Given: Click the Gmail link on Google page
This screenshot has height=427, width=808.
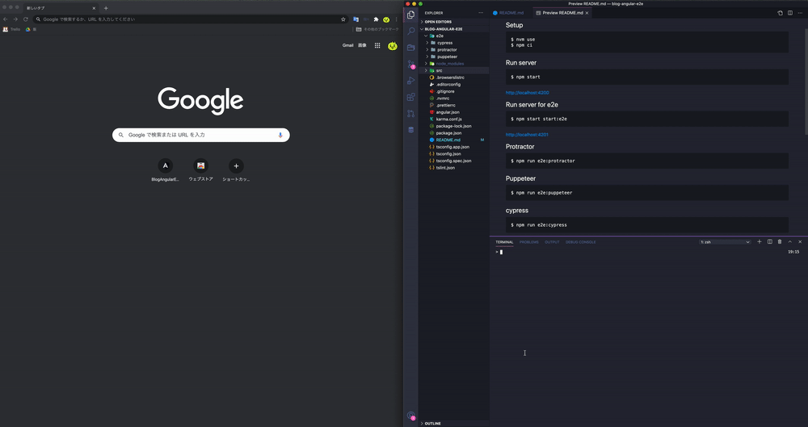Looking at the screenshot, I should [x=347, y=45].
